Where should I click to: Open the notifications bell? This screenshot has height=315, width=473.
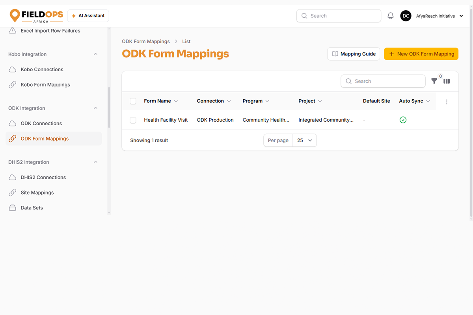pyautogui.click(x=391, y=16)
